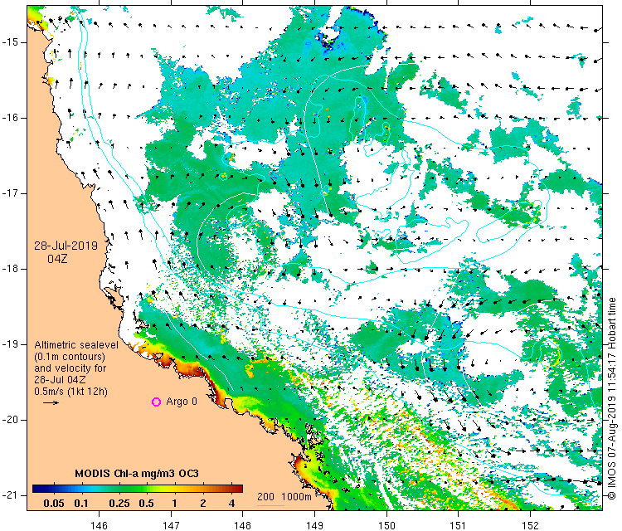Click the 'MODIS Chl-a mg/m3 OC3' colorbar title
The image size is (622, 531).
pos(137,474)
